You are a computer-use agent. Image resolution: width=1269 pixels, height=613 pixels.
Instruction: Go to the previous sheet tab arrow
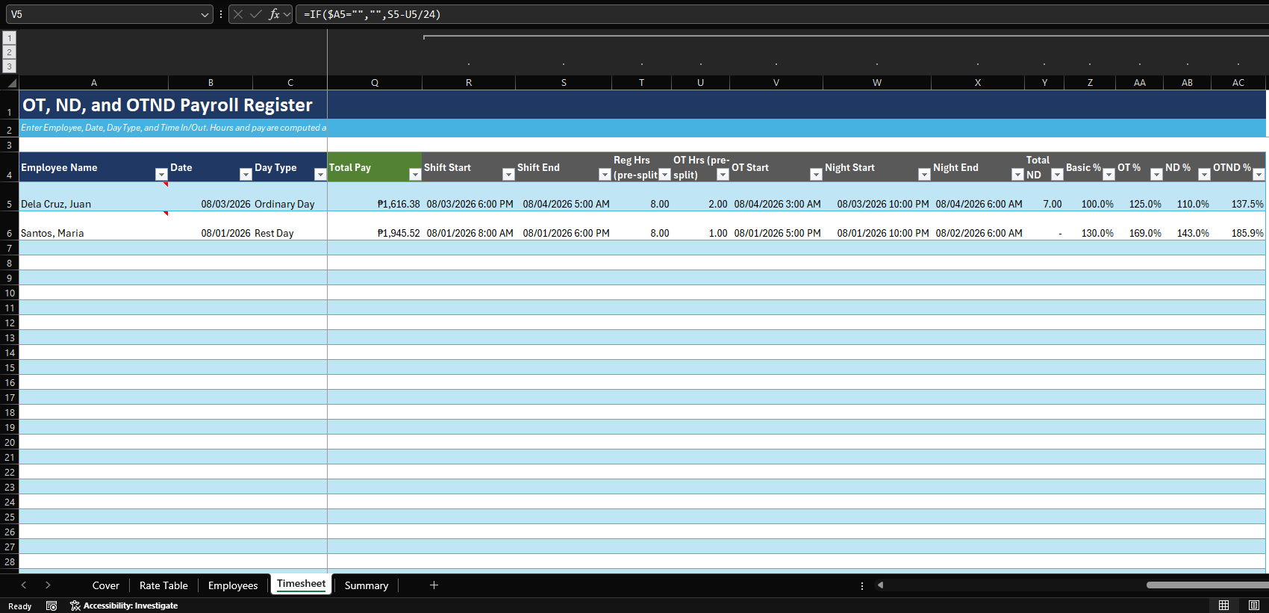(24, 585)
